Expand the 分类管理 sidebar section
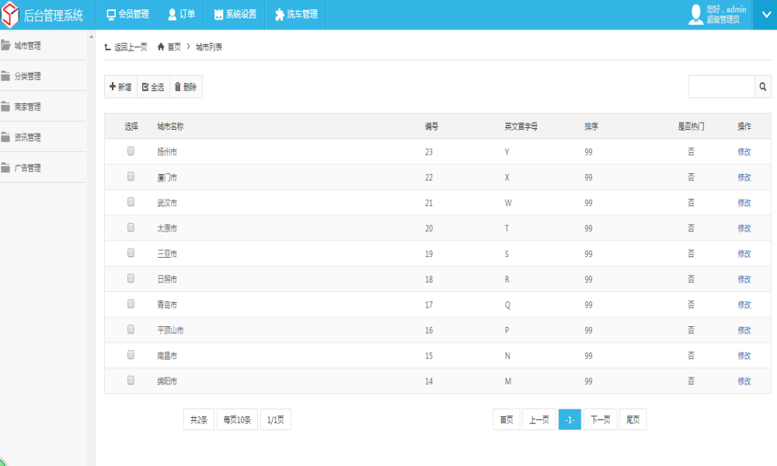Viewport: 777px width, 466px height. pyautogui.click(x=43, y=76)
